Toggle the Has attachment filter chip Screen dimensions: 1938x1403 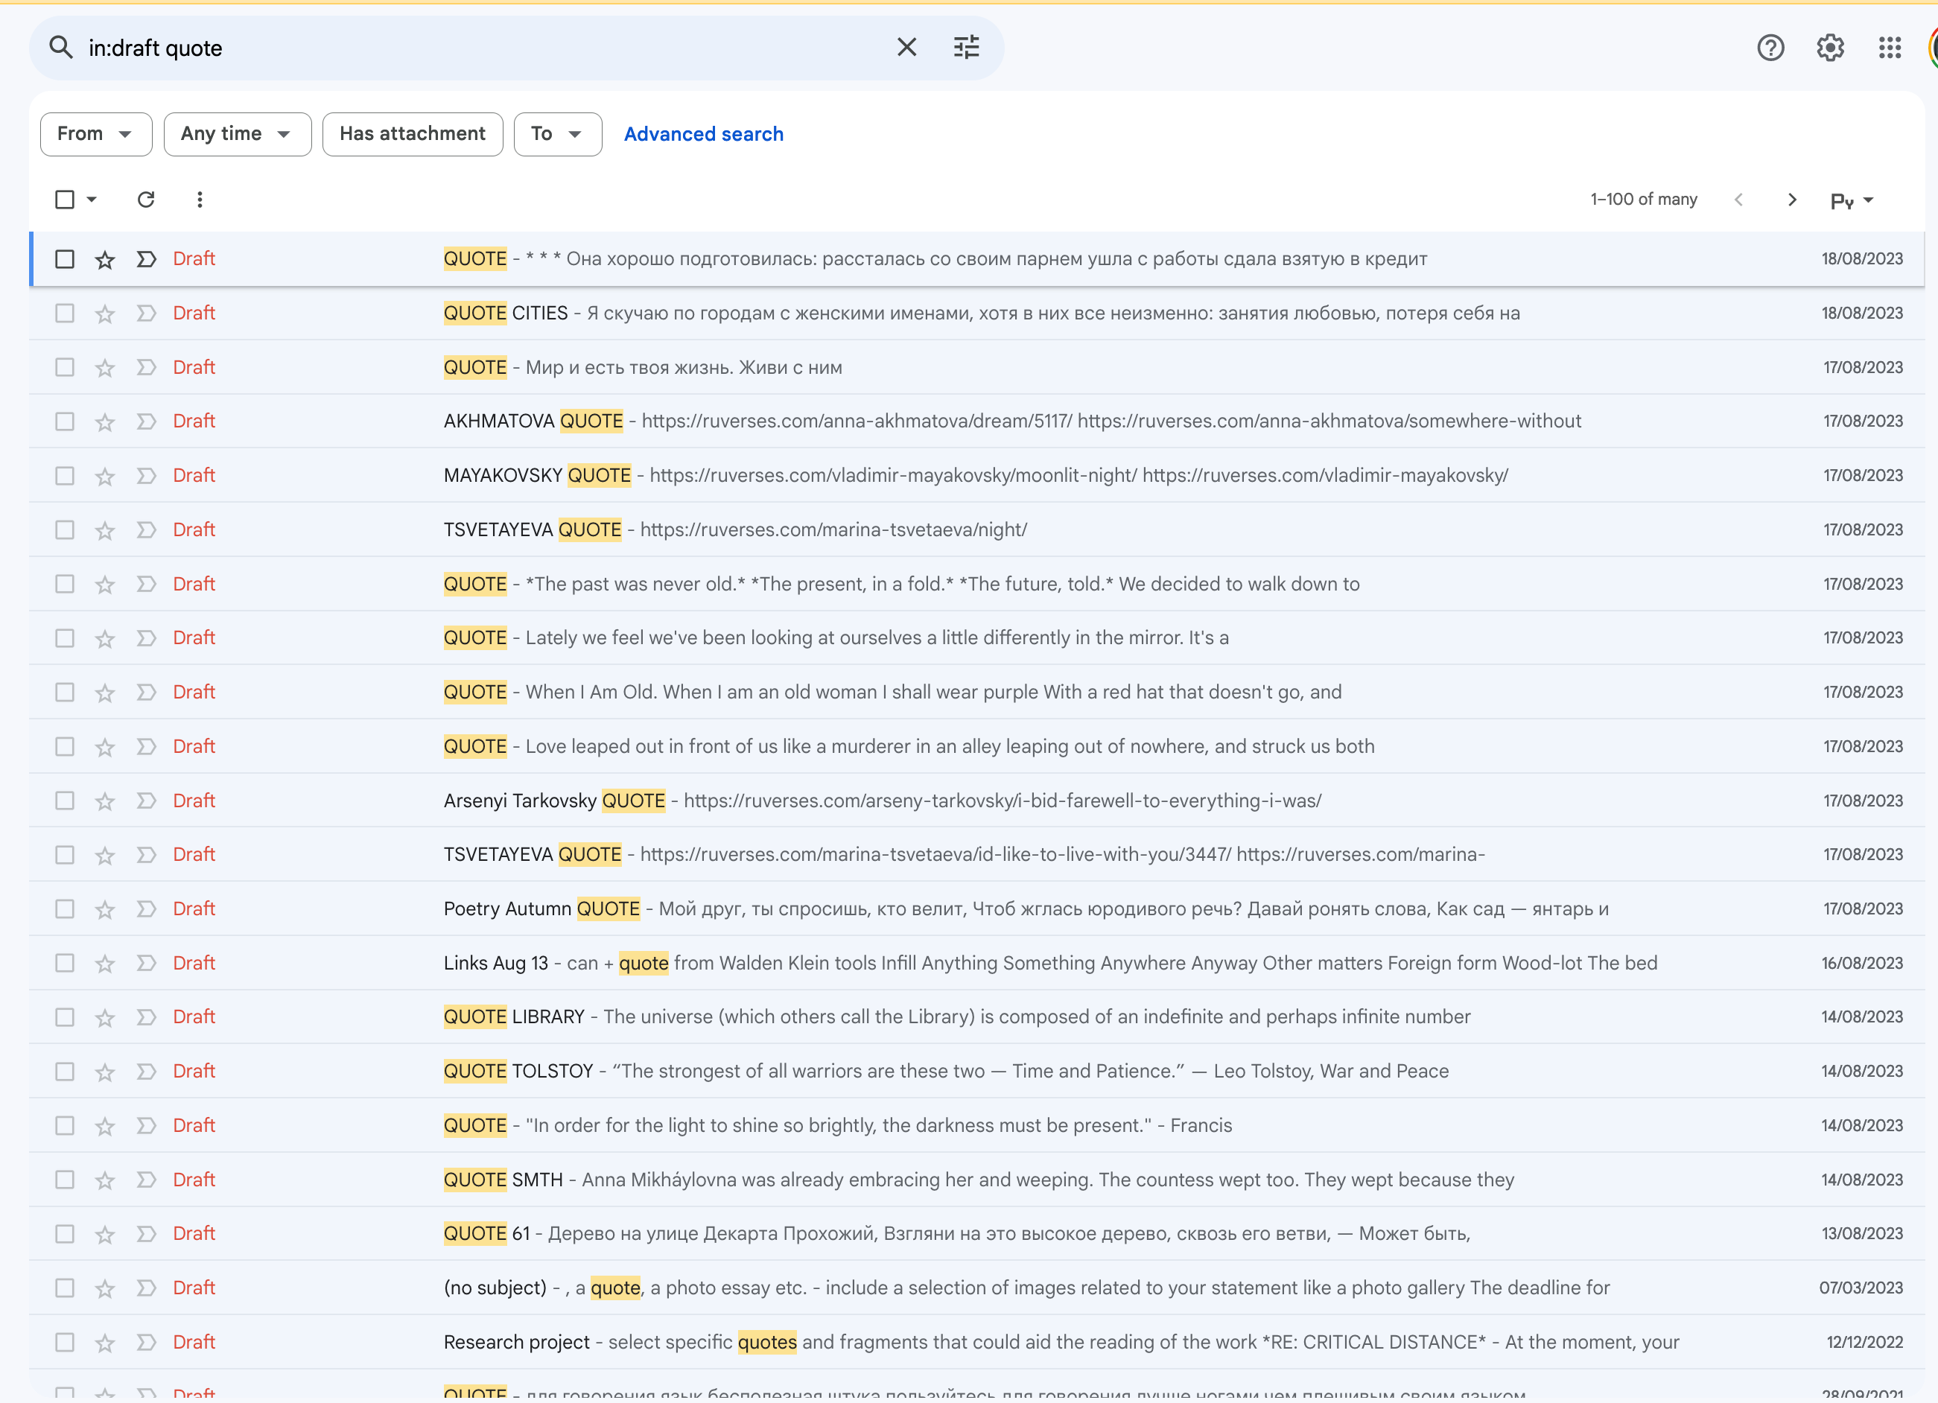[412, 134]
